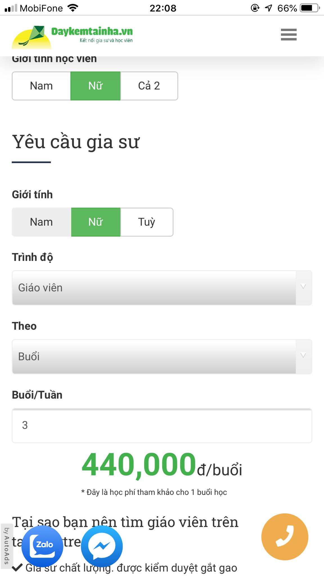Tap the orange phone call button
This screenshot has width=324, height=576.
(x=285, y=537)
